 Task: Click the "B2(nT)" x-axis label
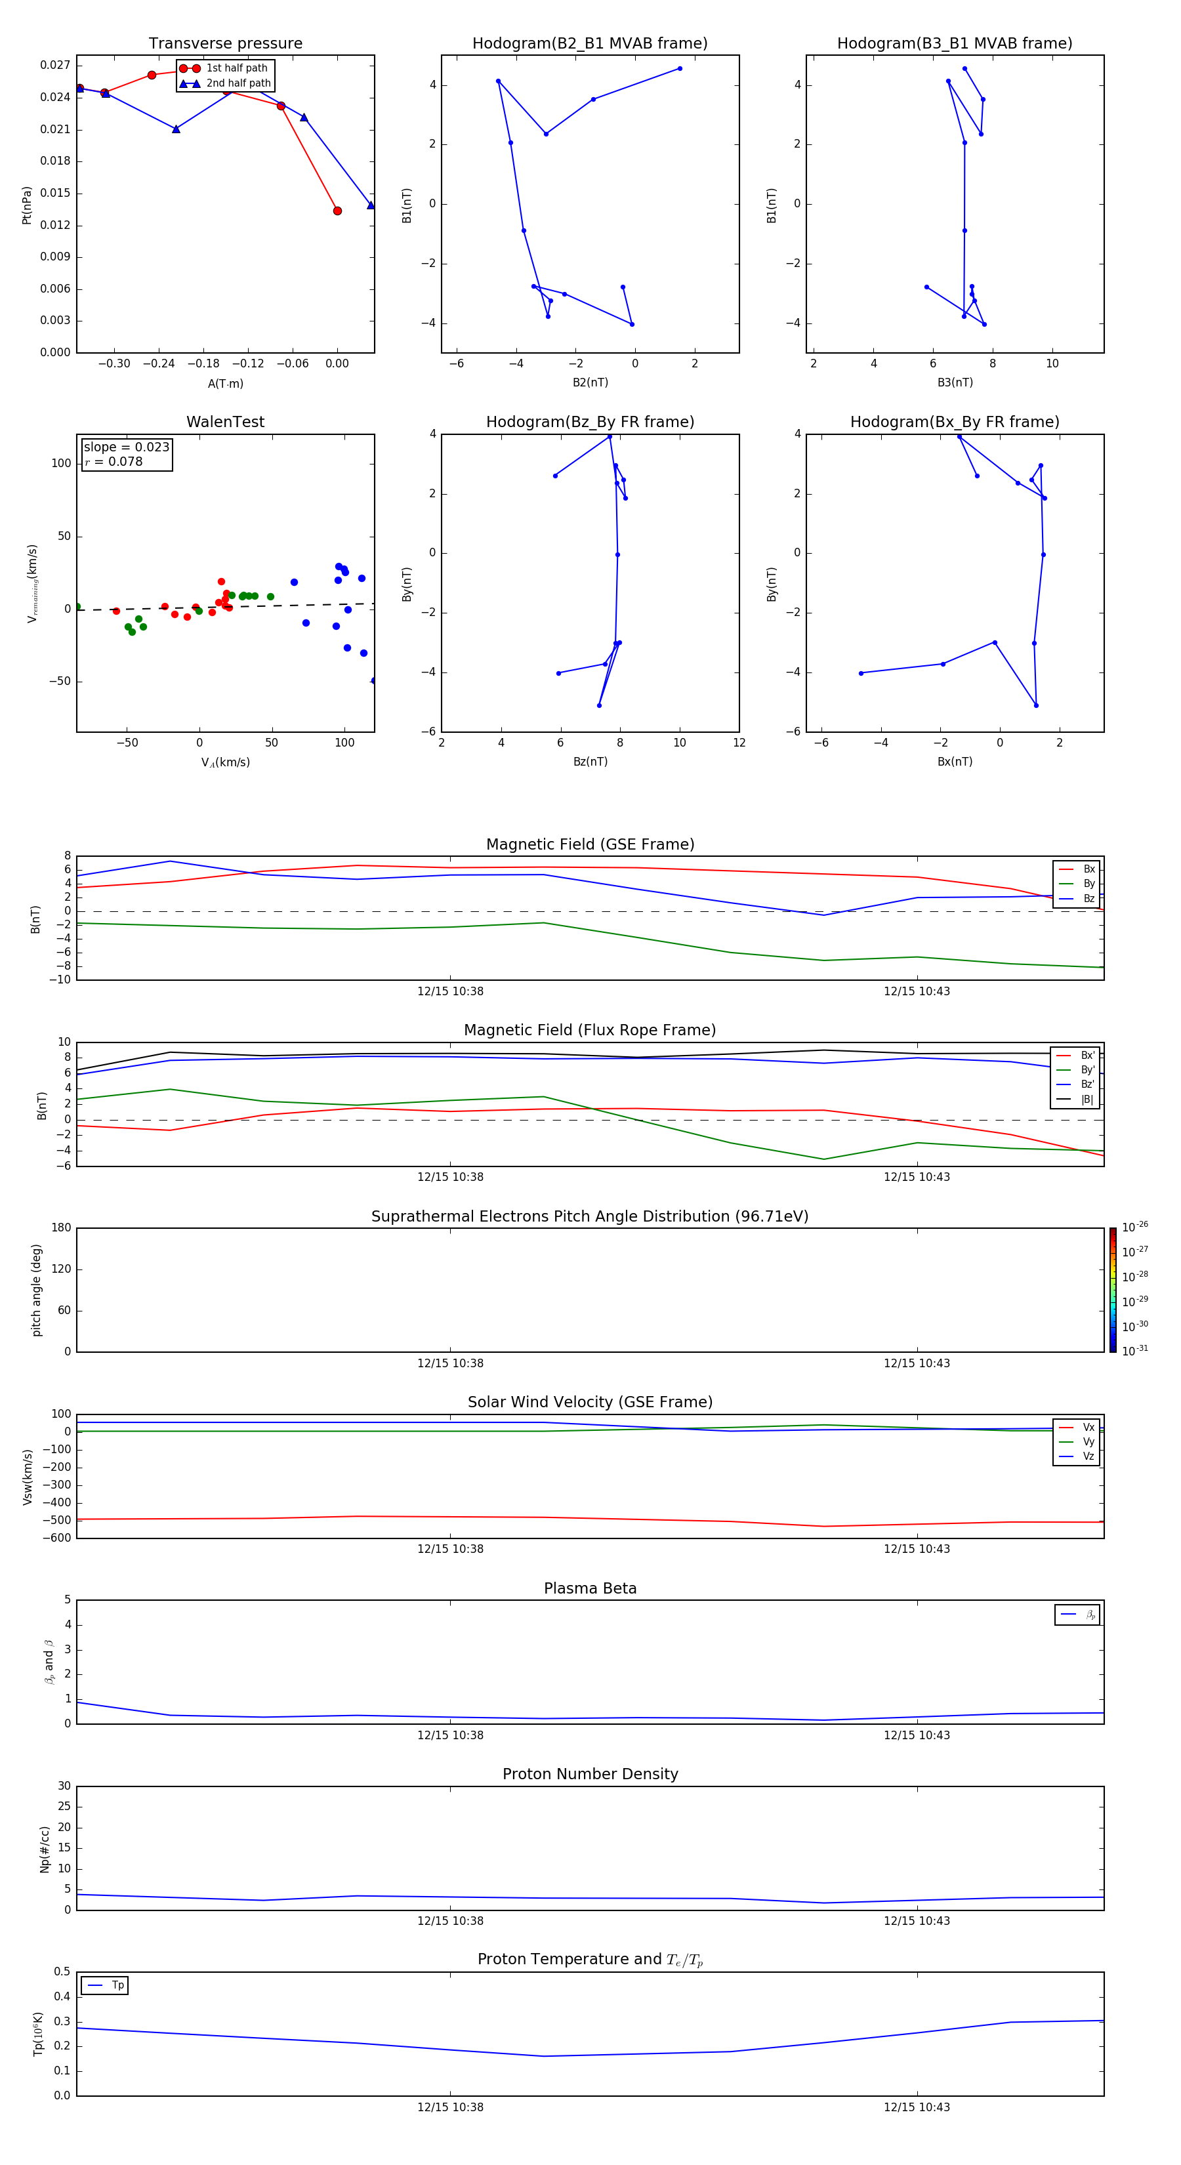[x=590, y=382]
